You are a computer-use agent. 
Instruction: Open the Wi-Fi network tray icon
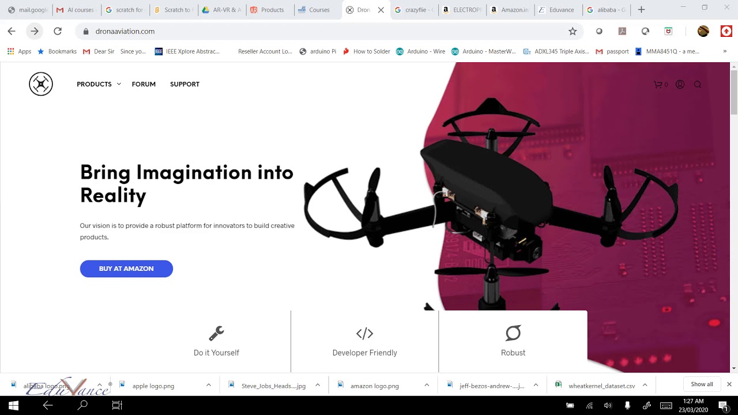click(x=589, y=405)
